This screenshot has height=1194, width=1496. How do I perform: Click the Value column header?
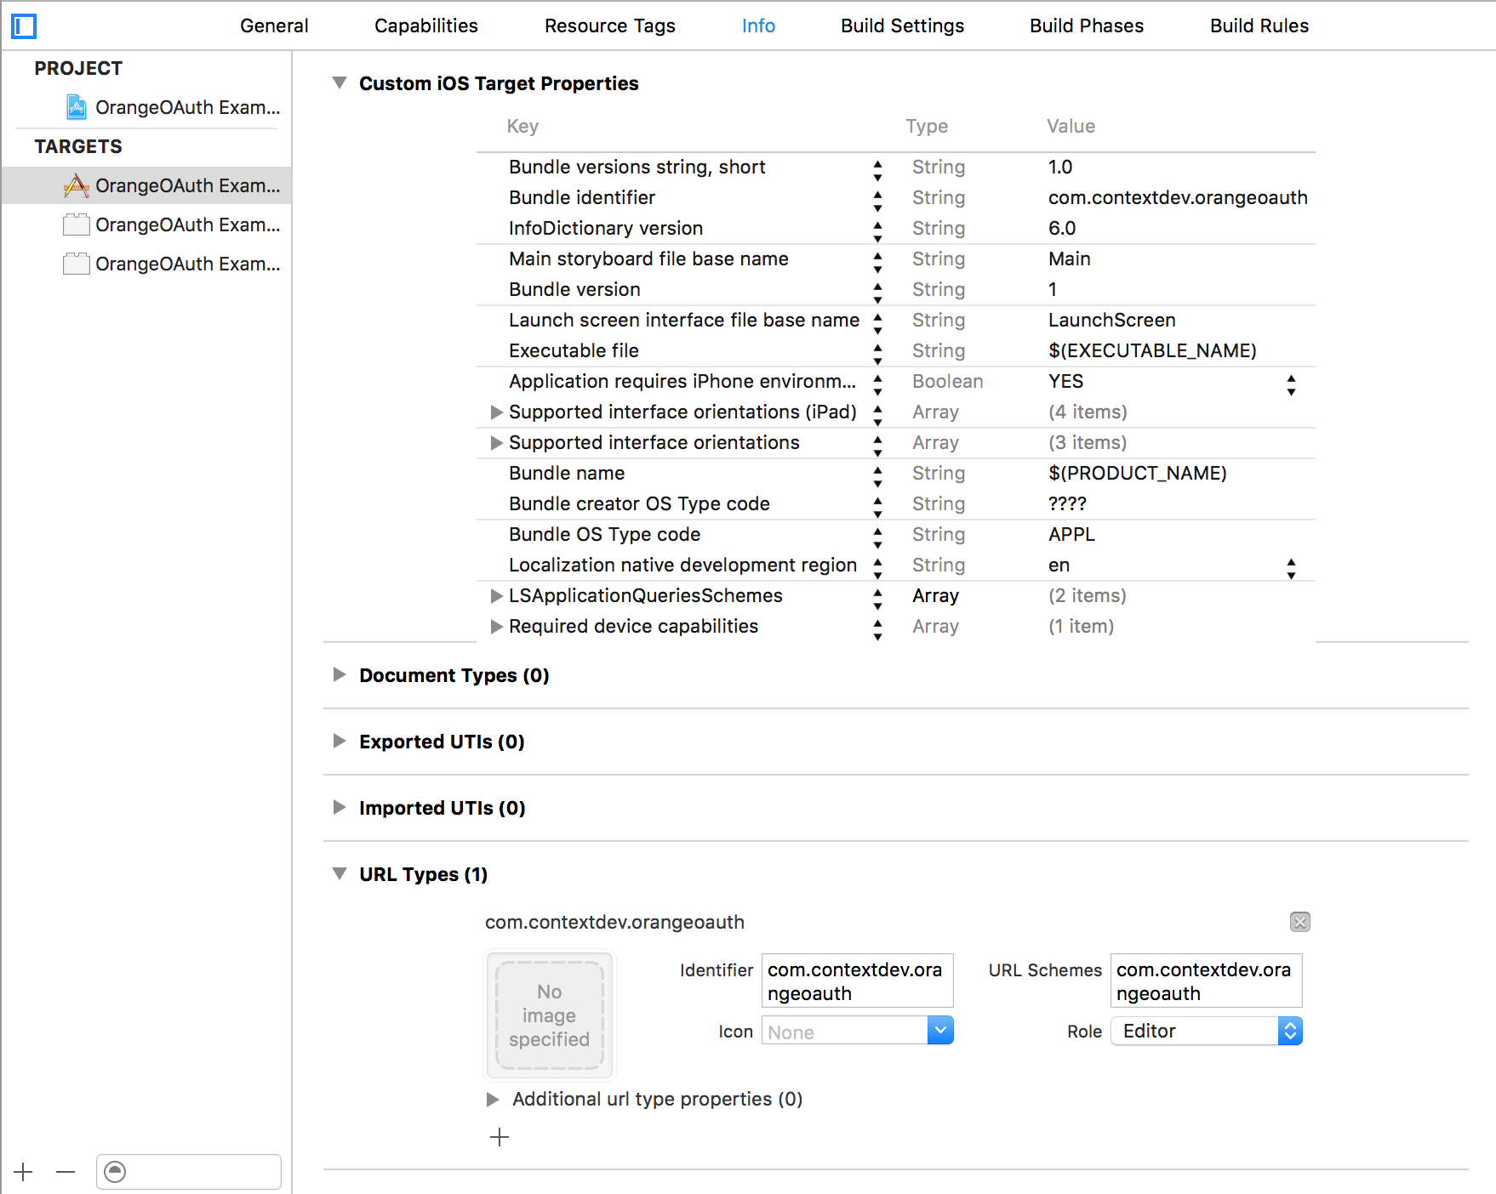[x=1071, y=126]
